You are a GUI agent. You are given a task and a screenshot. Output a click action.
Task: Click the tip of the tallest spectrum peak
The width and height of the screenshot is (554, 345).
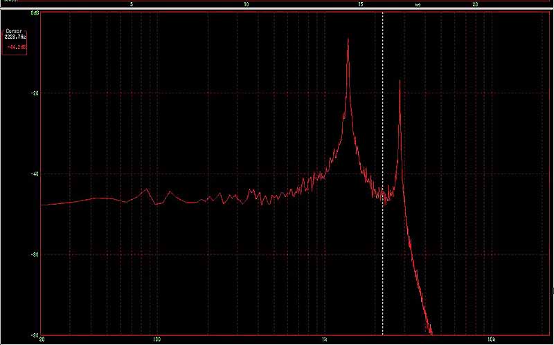tap(348, 39)
